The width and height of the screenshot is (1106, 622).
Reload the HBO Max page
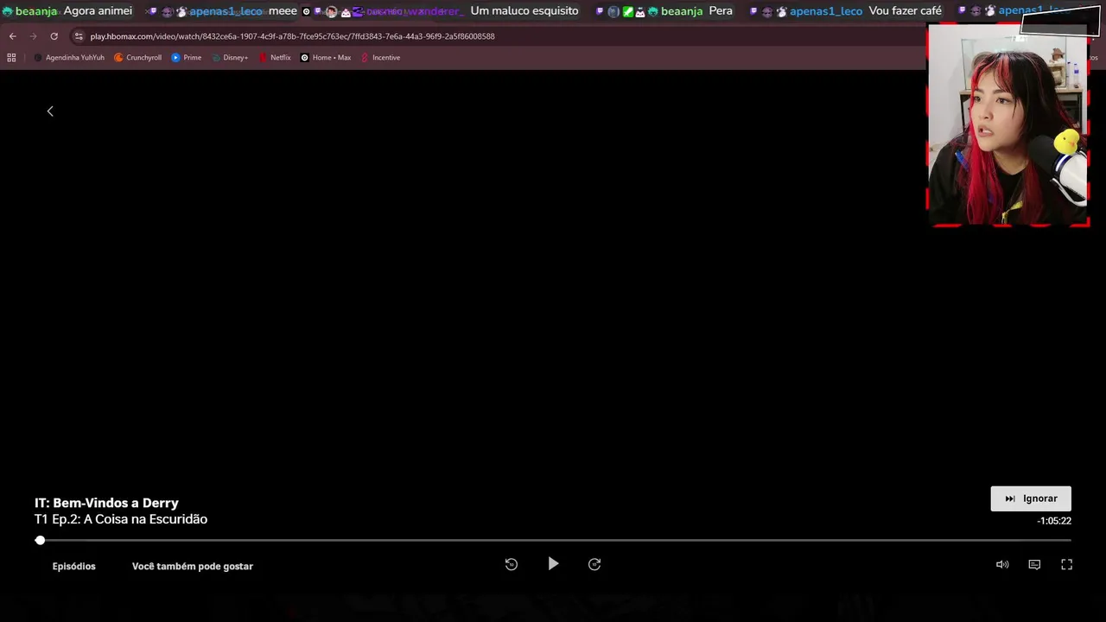click(54, 36)
